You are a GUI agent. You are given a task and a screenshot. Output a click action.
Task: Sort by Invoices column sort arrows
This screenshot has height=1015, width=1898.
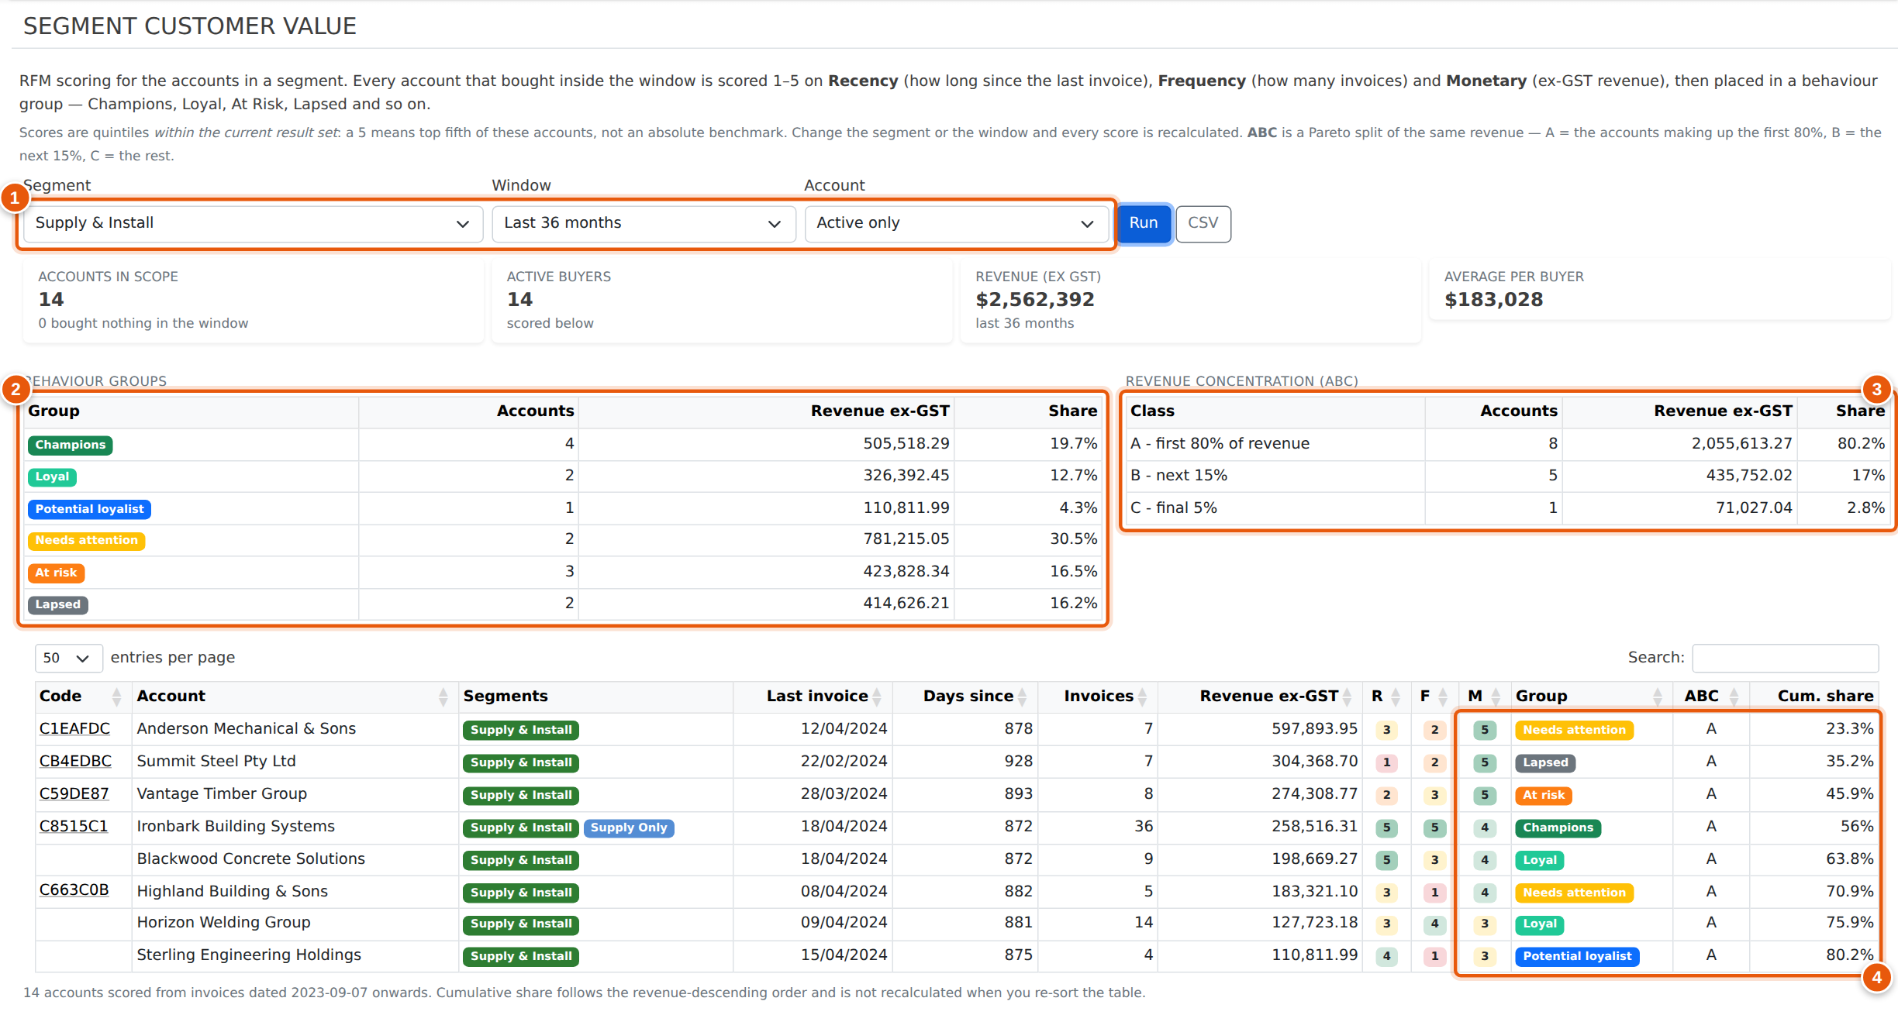coord(1142,697)
